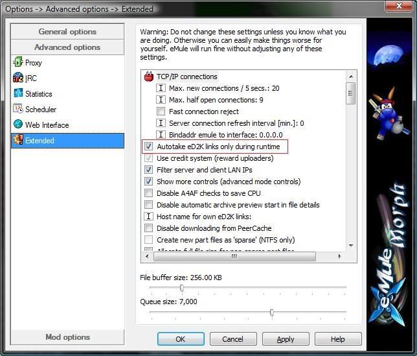
Task: Select Extended in the options list
Action: (67, 140)
